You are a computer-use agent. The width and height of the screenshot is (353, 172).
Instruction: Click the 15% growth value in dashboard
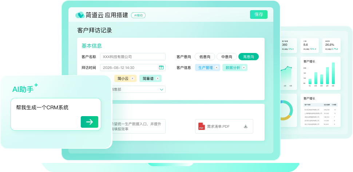pyautogui.click(x=312, y=49)
